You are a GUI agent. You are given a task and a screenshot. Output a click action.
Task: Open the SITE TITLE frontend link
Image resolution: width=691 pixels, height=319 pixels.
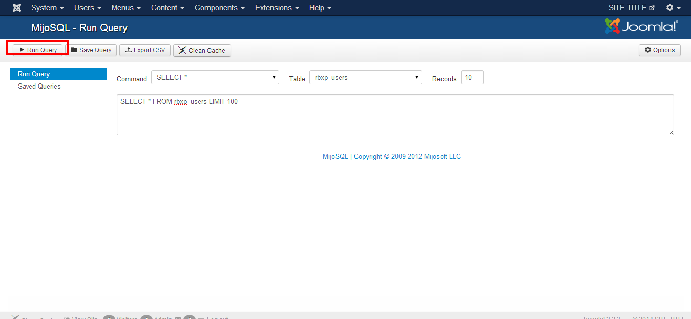(632, 8)
